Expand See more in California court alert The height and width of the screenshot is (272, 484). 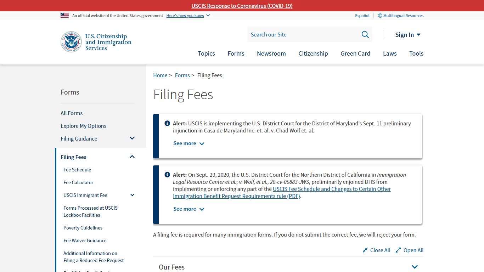click(189, 209)
